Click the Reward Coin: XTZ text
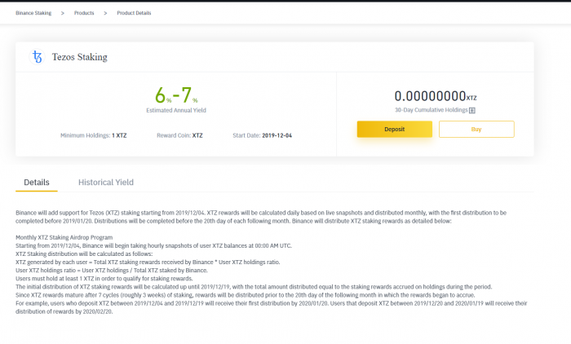Screen dimensions: 571x344 (x=179, y=135)
